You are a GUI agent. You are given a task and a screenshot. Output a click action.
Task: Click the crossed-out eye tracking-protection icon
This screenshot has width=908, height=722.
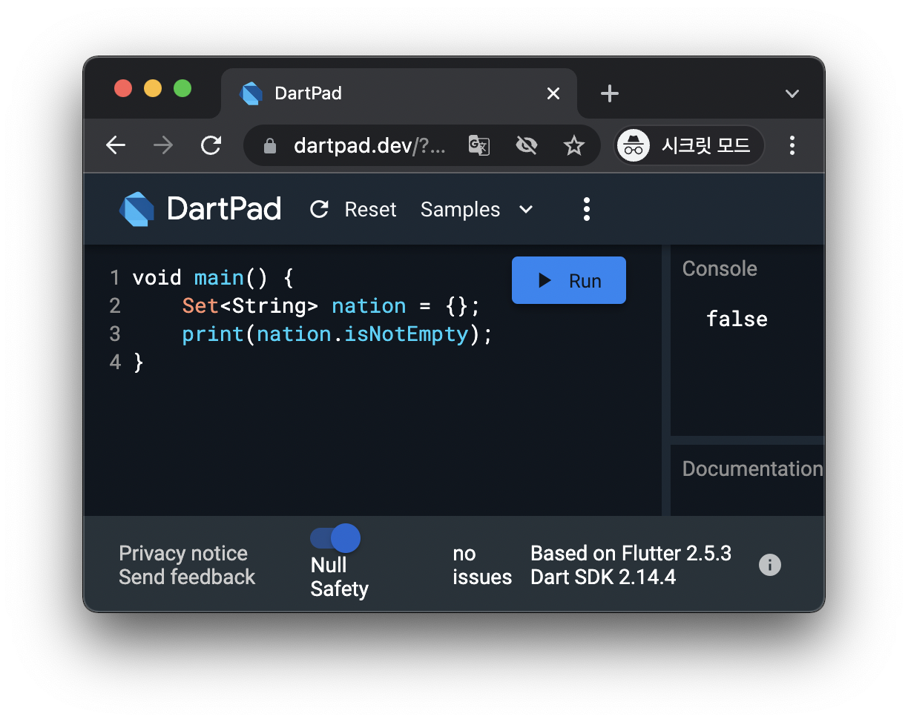(527, 145)
